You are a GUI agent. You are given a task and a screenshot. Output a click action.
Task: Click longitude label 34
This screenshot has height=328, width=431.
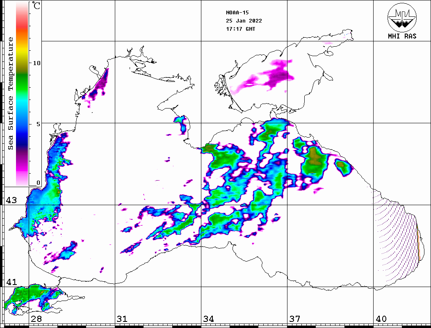click(208, 319)
